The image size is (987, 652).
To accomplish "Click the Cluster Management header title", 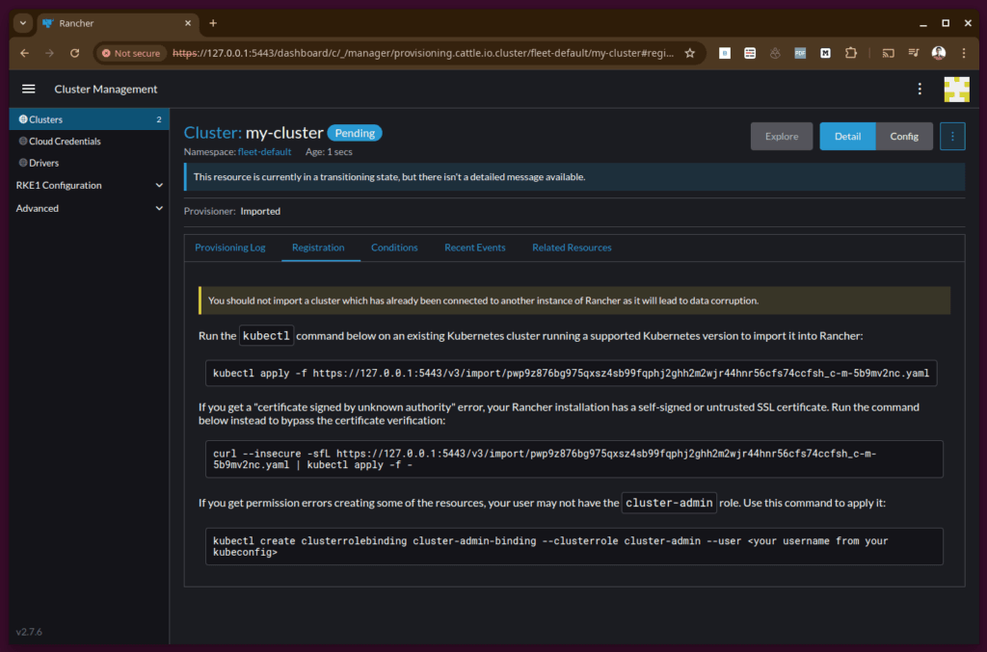I will (x=106, y=89).
